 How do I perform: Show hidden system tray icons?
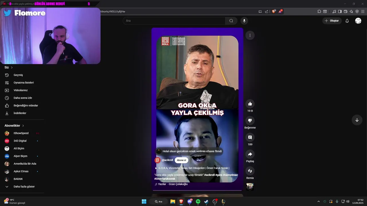318,201
